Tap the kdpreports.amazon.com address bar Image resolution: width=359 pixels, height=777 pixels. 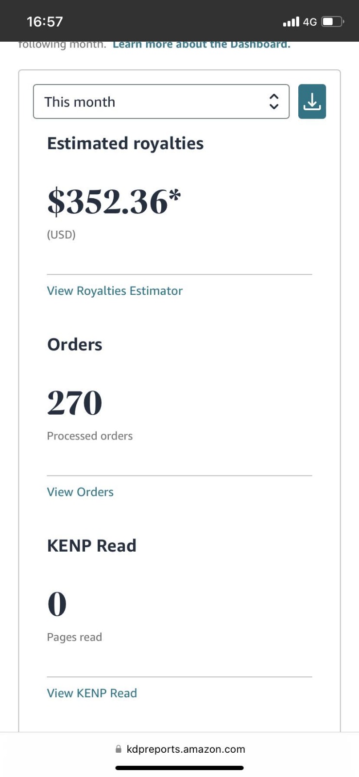186,749
